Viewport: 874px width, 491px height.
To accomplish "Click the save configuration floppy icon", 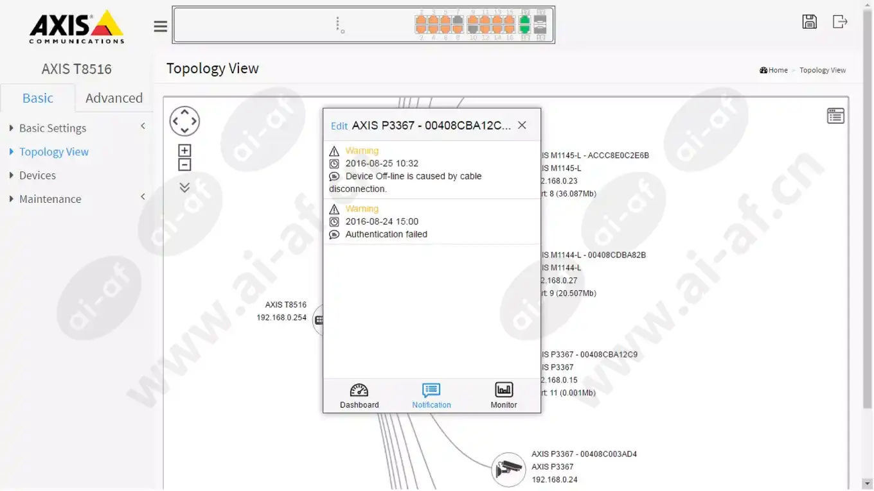I will (810, 21).
